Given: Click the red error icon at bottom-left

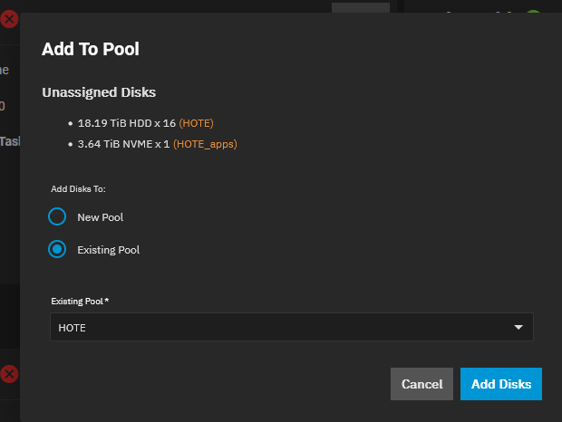Looking at the screenshot, I should point(8,373).
